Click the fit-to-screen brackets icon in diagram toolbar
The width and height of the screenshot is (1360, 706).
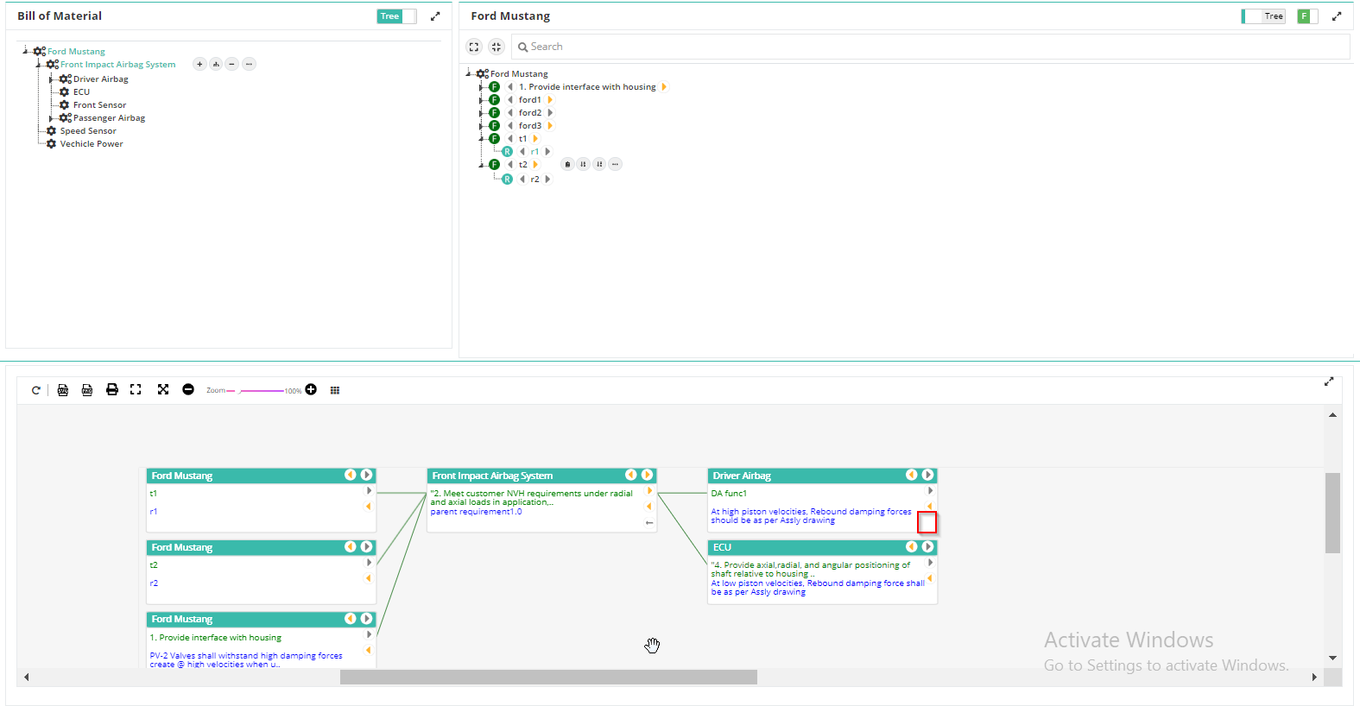[x=136, y=390]
